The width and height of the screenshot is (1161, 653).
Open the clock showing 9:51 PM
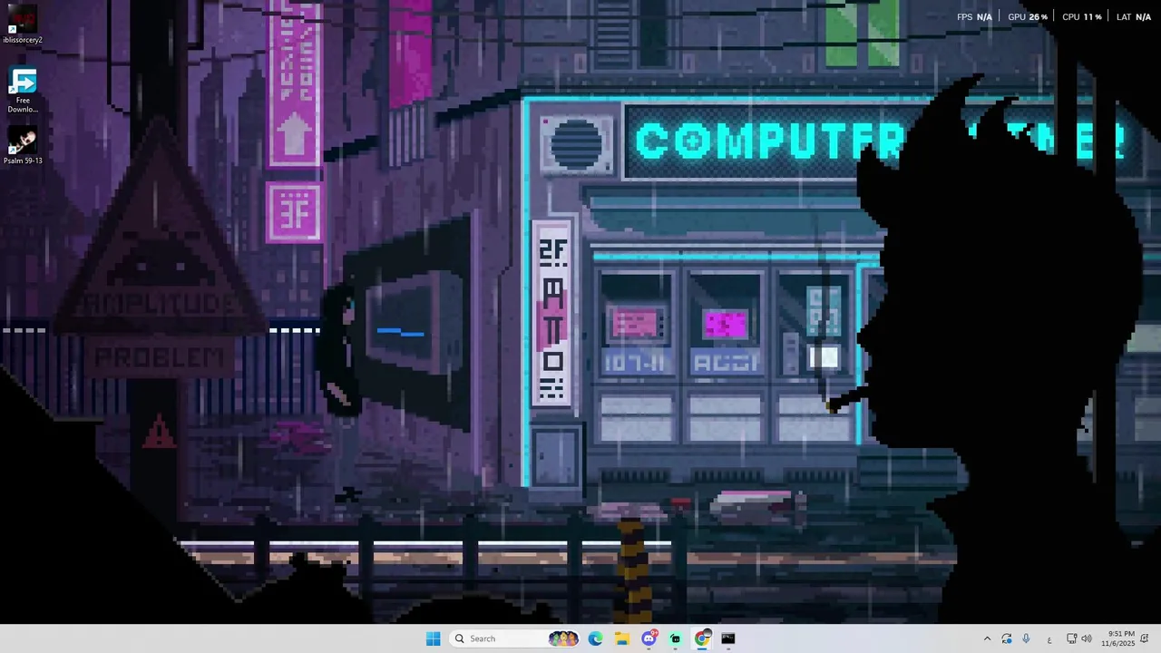1118,638
